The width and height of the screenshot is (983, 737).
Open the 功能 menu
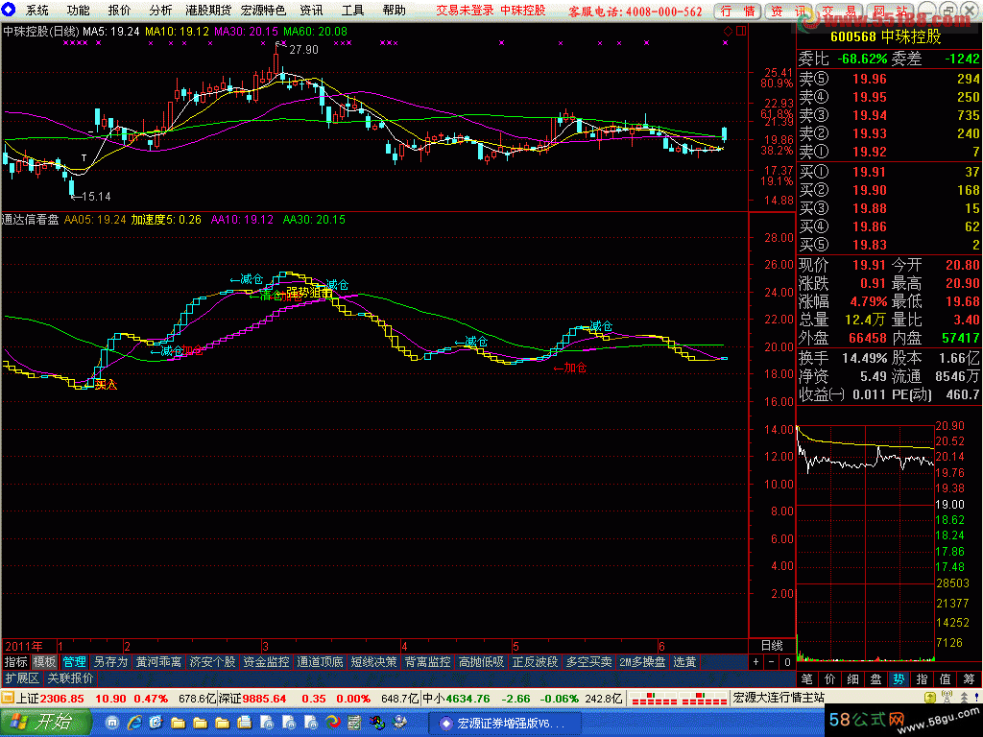(78, 10)
